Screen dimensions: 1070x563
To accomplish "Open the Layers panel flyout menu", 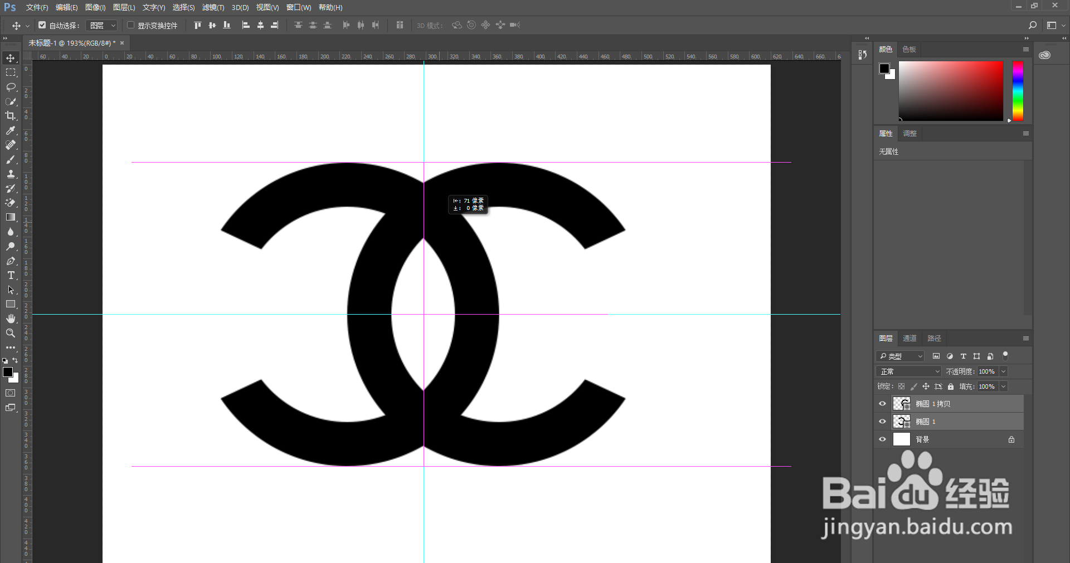I will 1025,338.
